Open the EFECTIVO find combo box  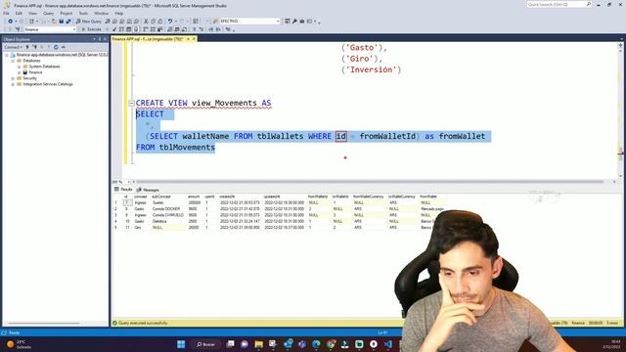point(249,22)
